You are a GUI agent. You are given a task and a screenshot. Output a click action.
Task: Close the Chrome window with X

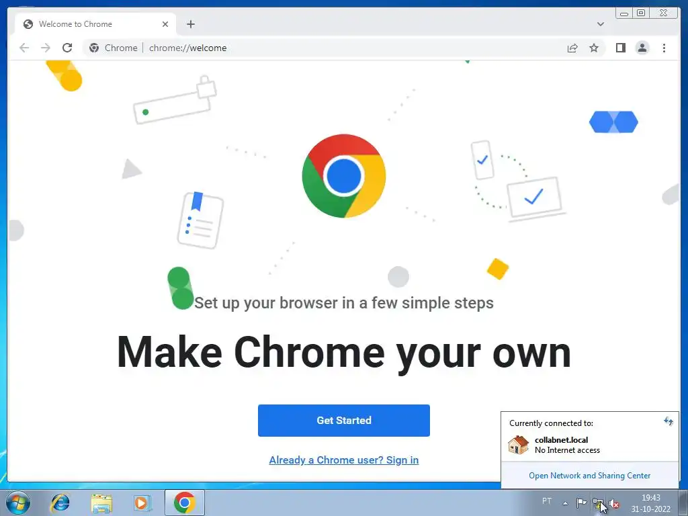(664, 13)
